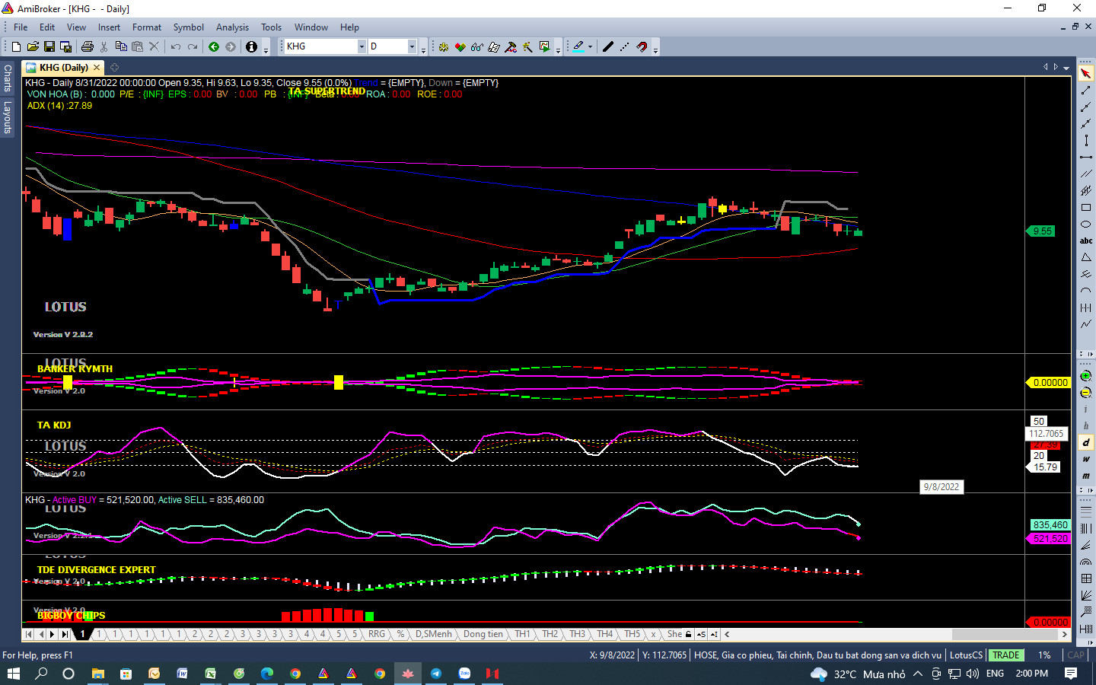Expand line color dropdown arrow
The width and height of the screenshot is (1096, 685).
(590, 46)
